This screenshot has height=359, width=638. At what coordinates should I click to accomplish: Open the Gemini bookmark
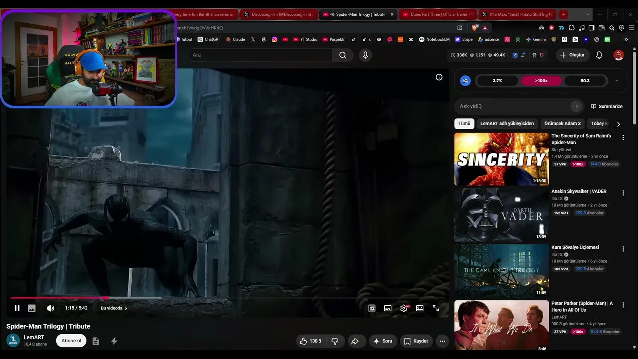[536, 39]
